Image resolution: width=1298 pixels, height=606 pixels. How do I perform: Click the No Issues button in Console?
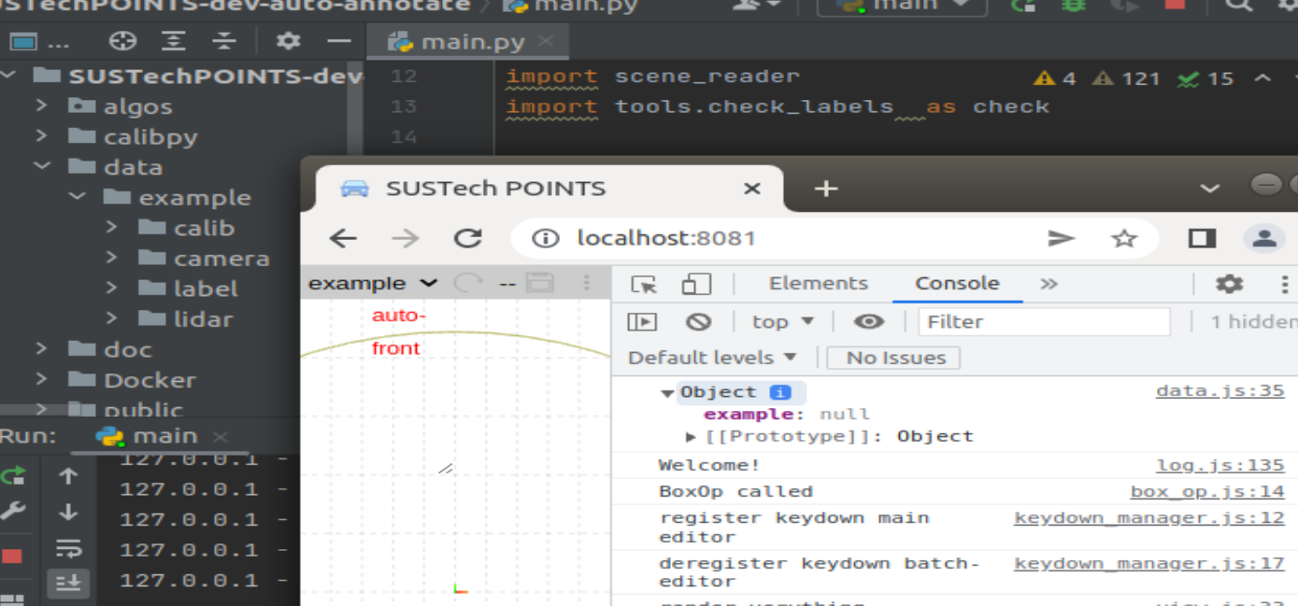[x=891, y=356]
